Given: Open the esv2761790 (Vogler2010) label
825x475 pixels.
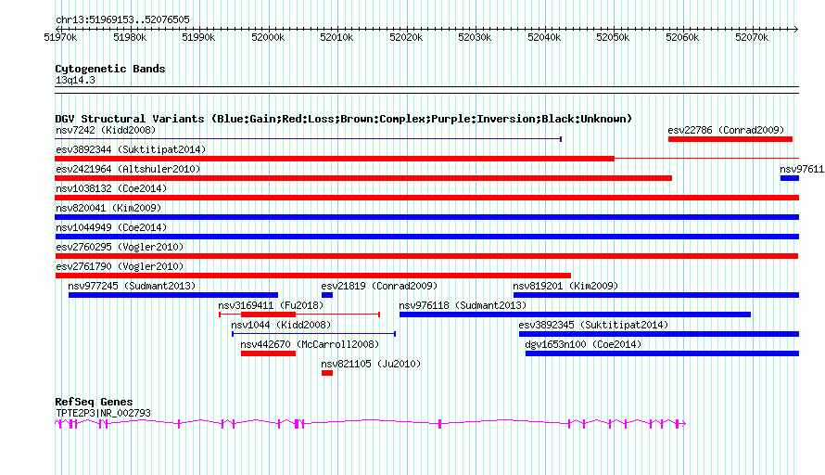Looking at the screenshot, I should pos(120,266).
